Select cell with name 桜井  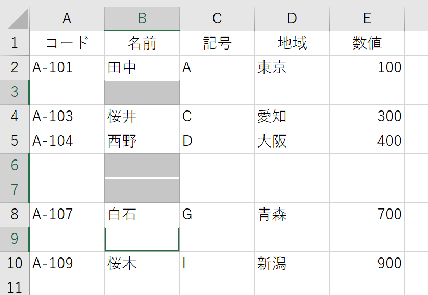pyautogui.click(x=142, y=117)
